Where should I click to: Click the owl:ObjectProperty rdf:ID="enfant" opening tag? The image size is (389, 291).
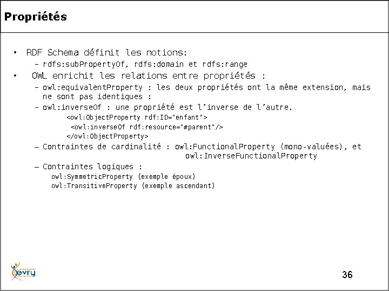point(137,117)
